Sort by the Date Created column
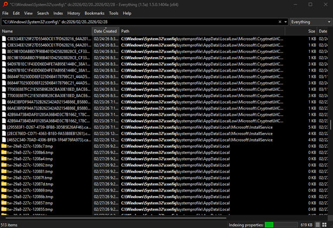 105,32
